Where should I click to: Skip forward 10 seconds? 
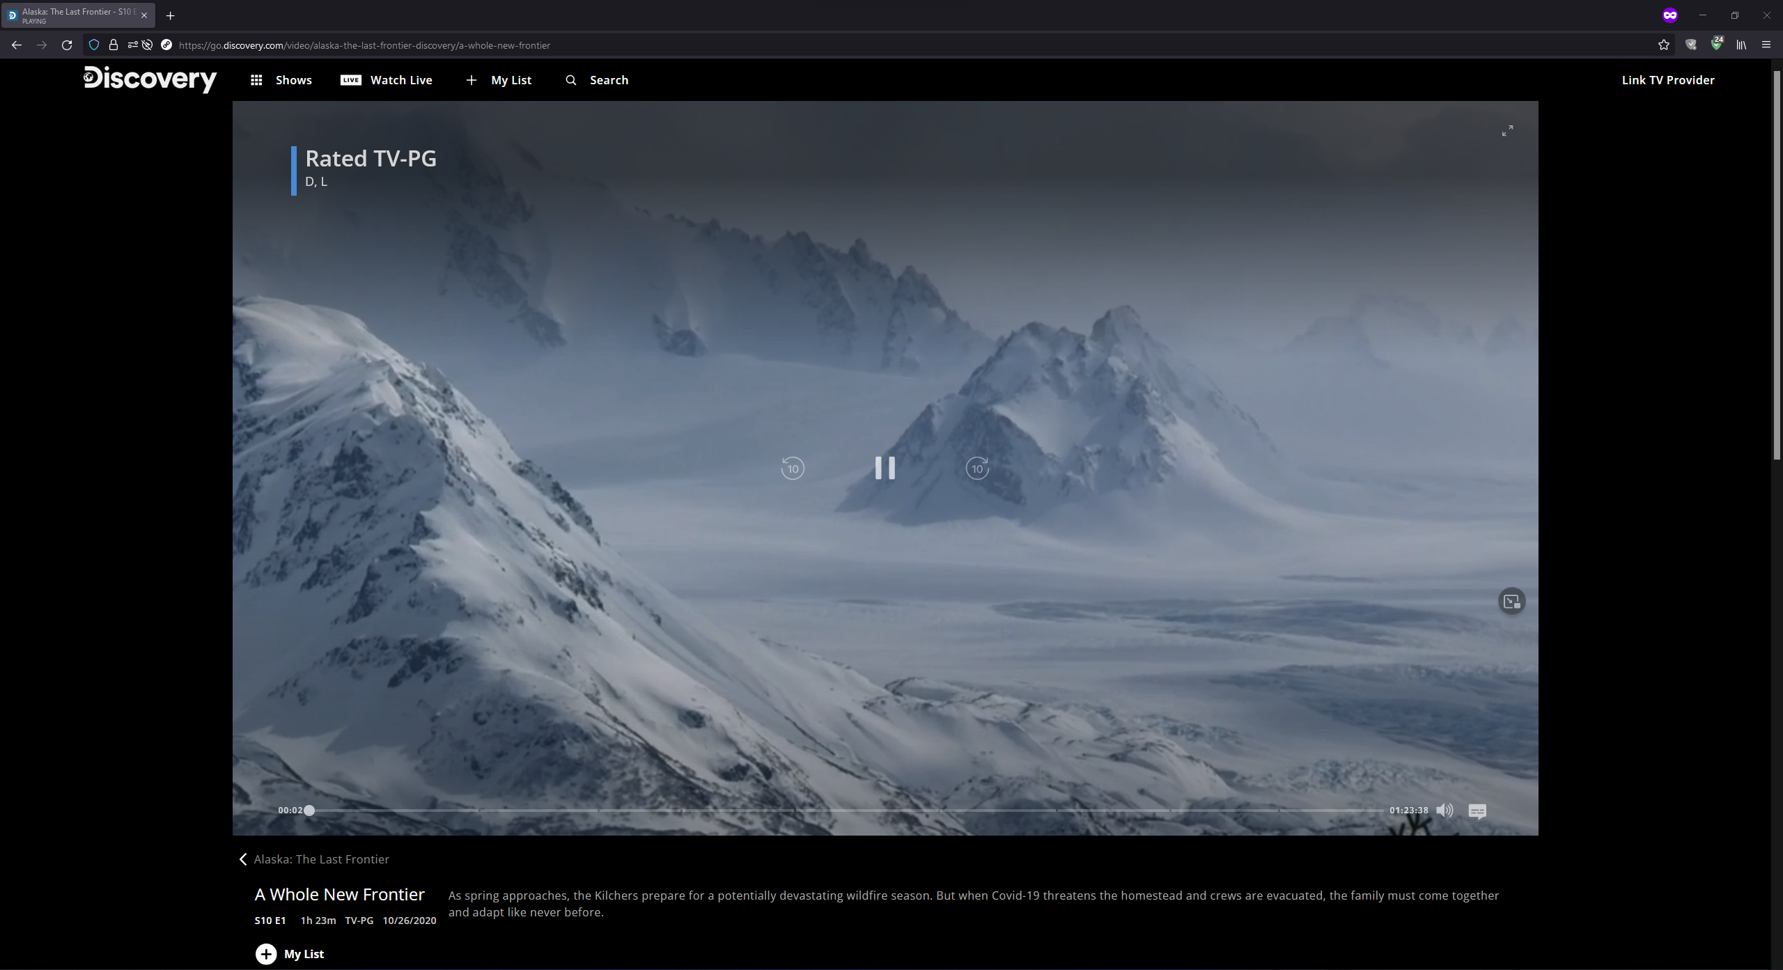point(977,468)
